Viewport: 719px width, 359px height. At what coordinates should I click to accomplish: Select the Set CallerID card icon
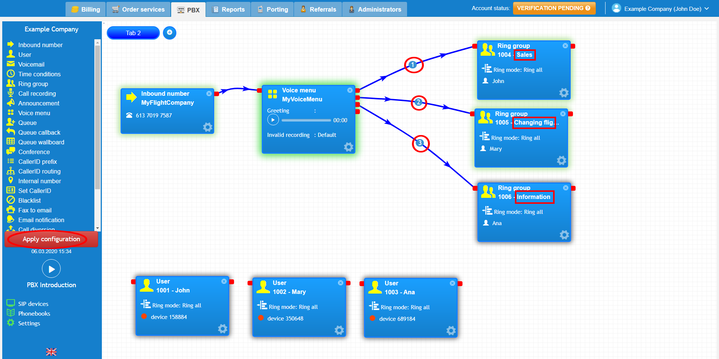pyautogui.click(x=10, y=190)
